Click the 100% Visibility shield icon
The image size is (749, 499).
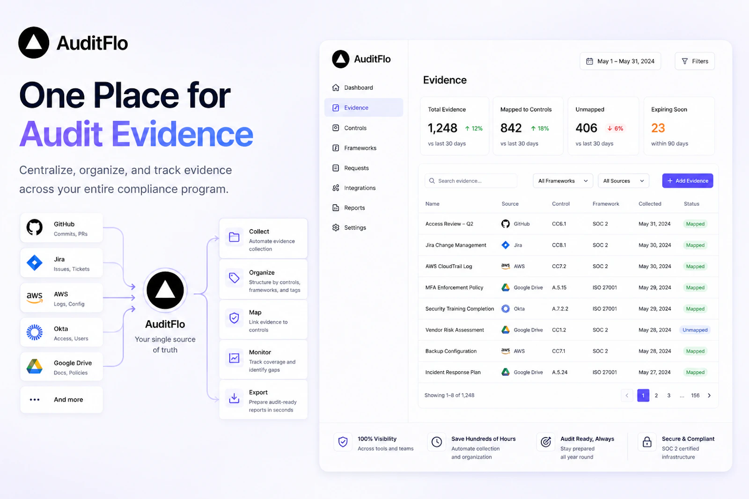coord(343,442)
